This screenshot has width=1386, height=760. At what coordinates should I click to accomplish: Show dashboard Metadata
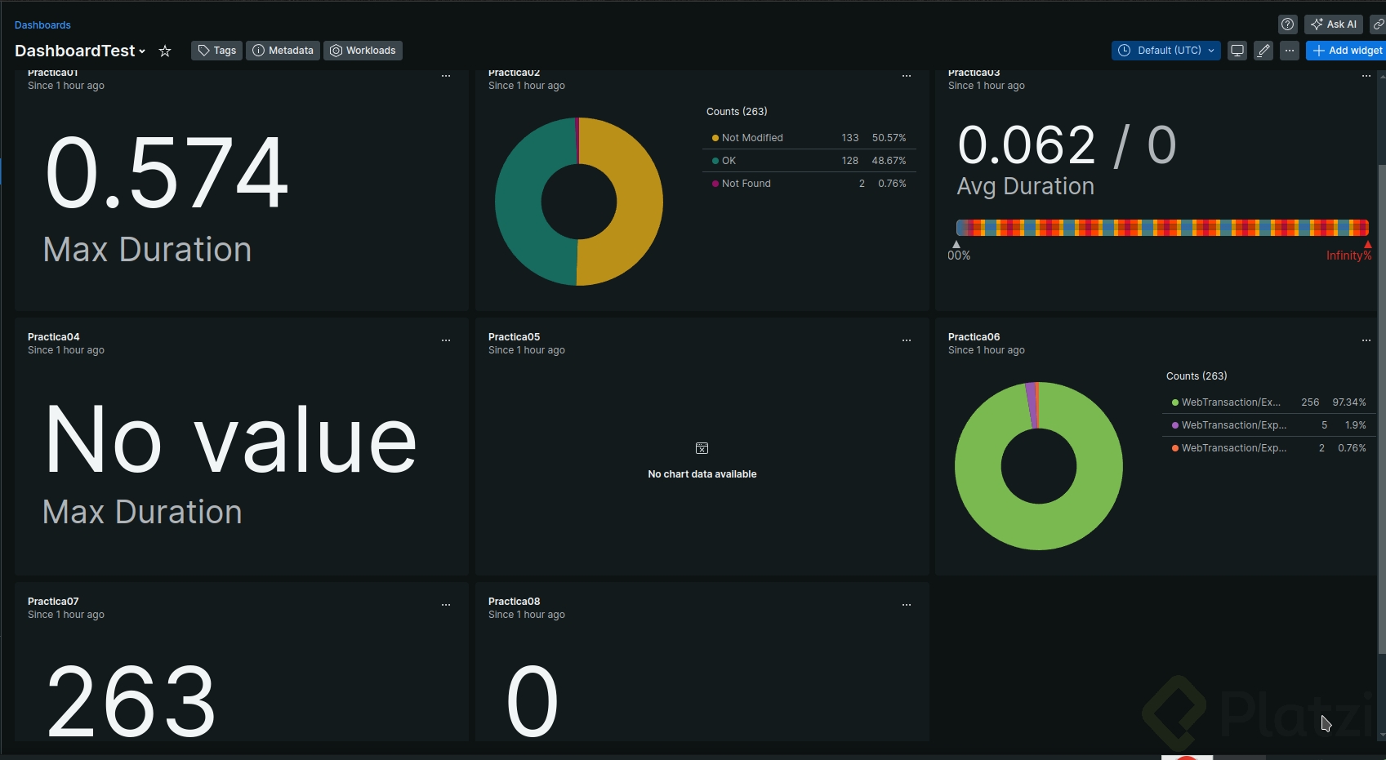(x=283, y=51)
